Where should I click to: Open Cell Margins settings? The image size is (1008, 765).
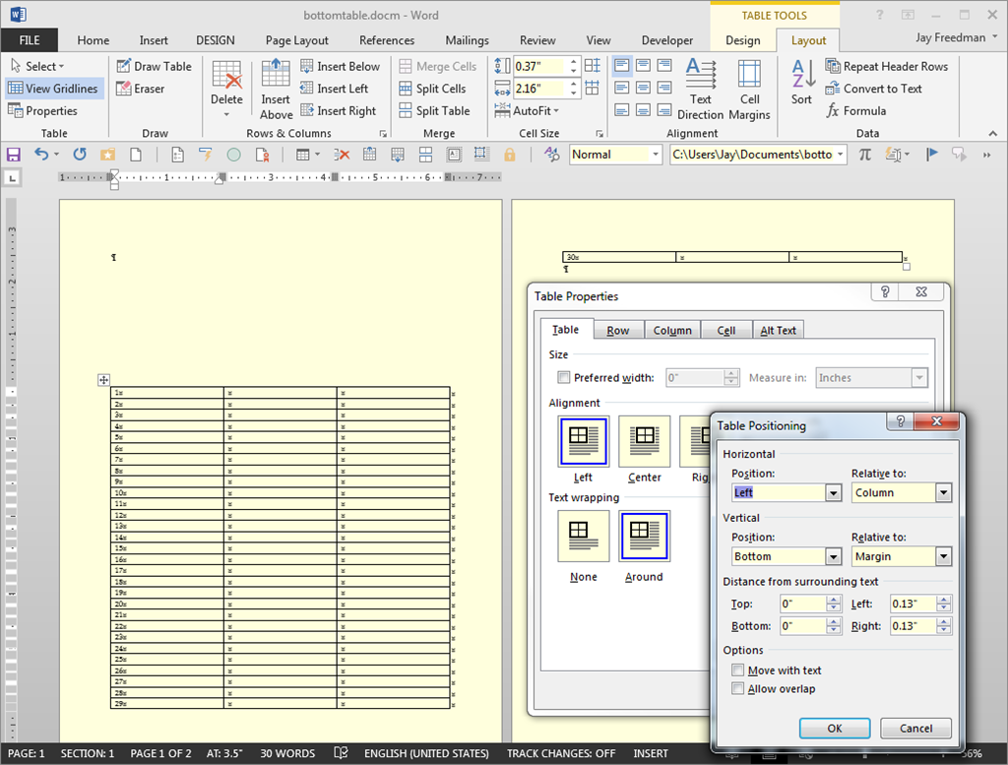click(x=749, y=90)
